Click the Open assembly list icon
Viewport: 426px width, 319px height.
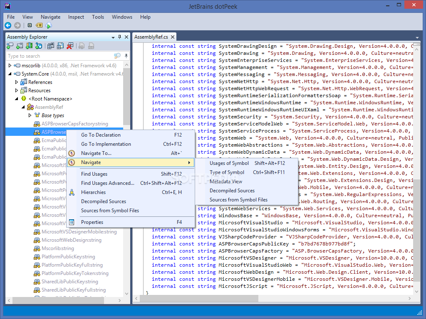tap(50, 46)
